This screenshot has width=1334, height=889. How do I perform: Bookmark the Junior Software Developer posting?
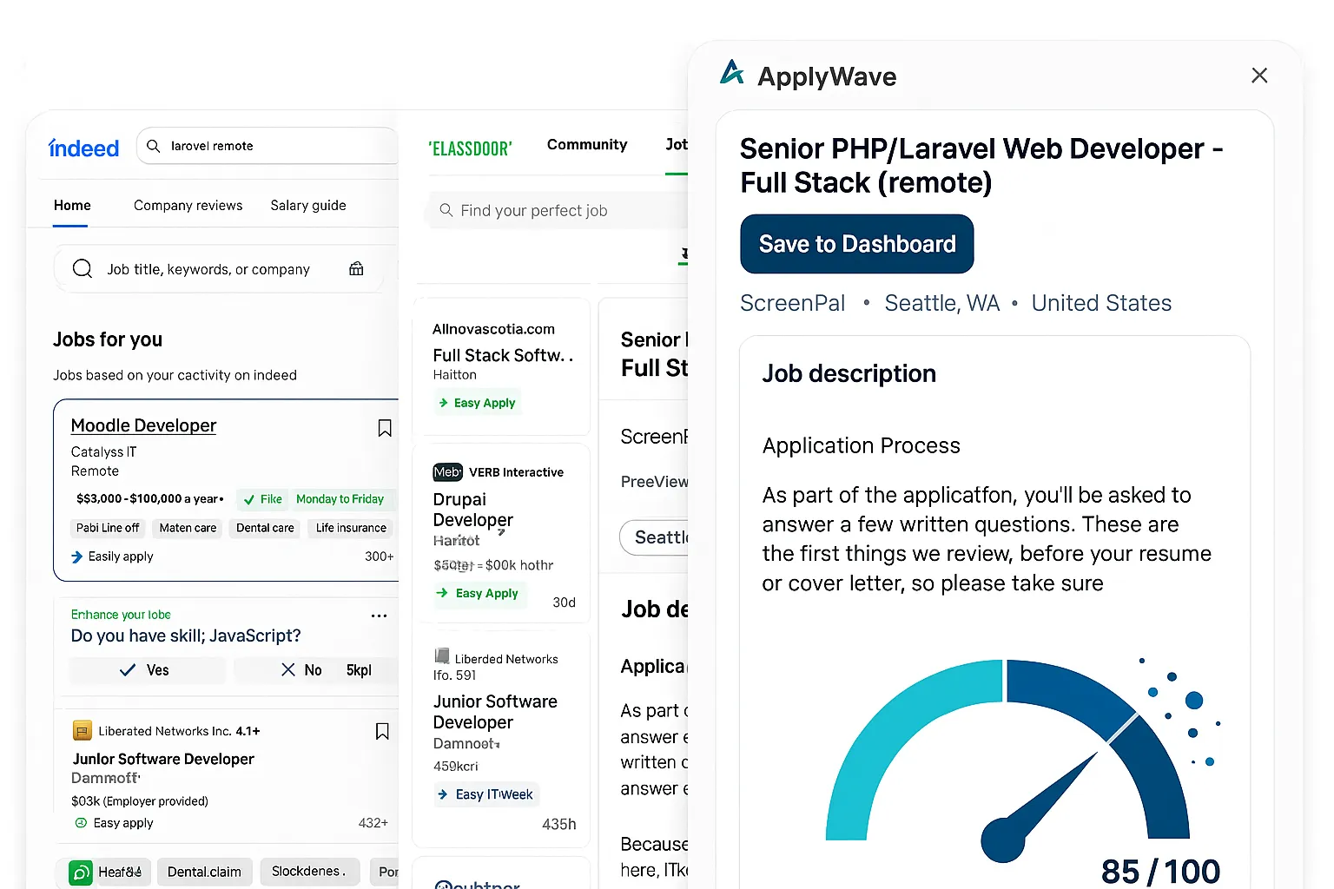click(x=382, y=731)
